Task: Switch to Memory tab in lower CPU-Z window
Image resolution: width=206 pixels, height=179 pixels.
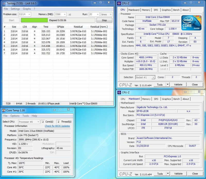Action: click(146, 99)
